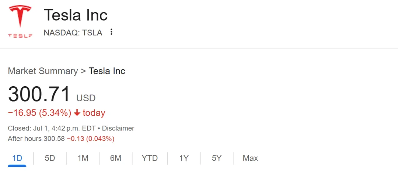Click the 300.71 stock price
This screenshot has height=175, width=398.
pyautogui.click(x=39, y=94)
